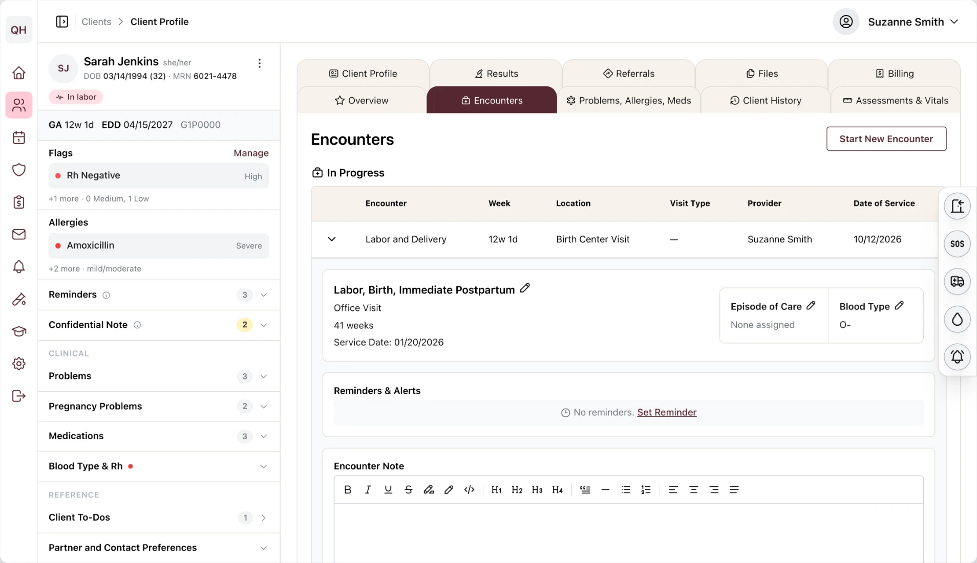Open the graduation cap sidebar icon
The height and width of the screenshot is (563, 977).
point(19,331)
